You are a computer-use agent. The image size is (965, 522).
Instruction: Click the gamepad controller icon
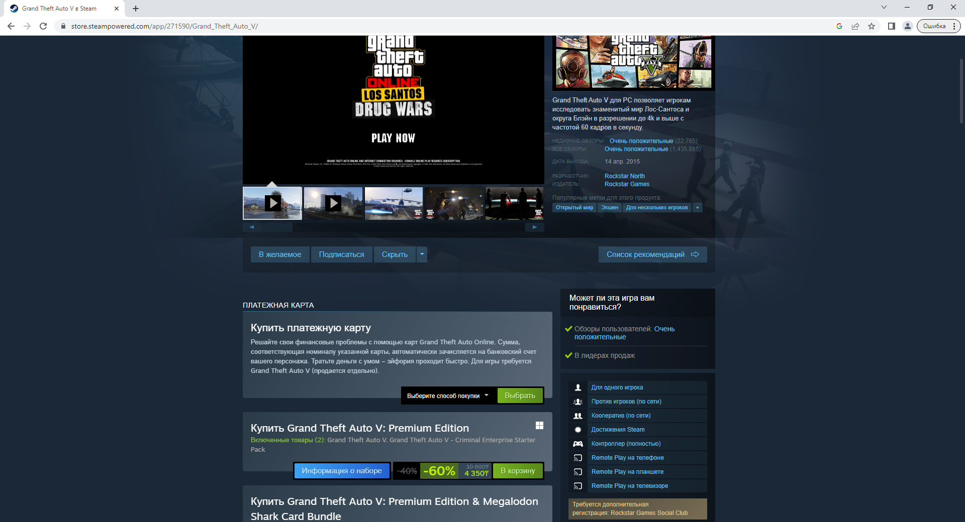point(578,444)
